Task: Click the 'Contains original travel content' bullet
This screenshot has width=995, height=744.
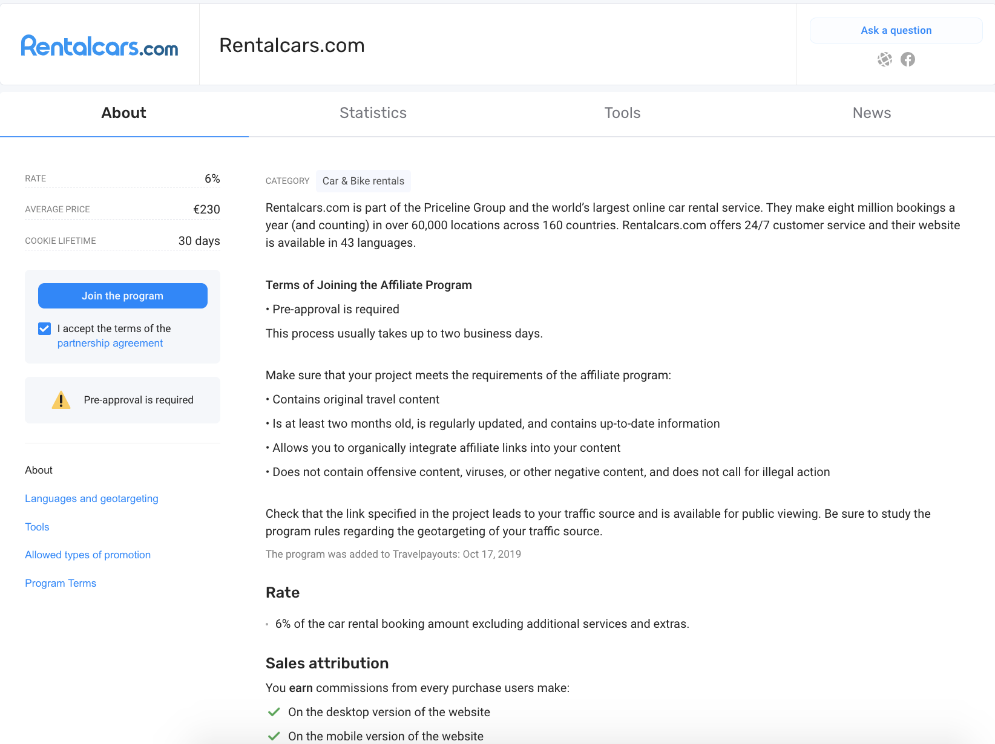Action: point(353,399)
